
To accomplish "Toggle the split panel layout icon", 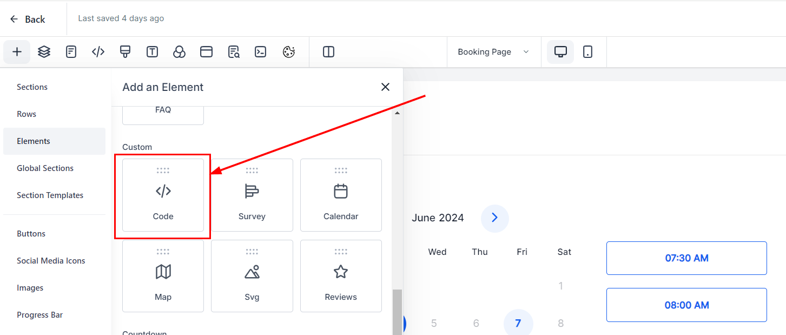I will [x=328, y=52].
